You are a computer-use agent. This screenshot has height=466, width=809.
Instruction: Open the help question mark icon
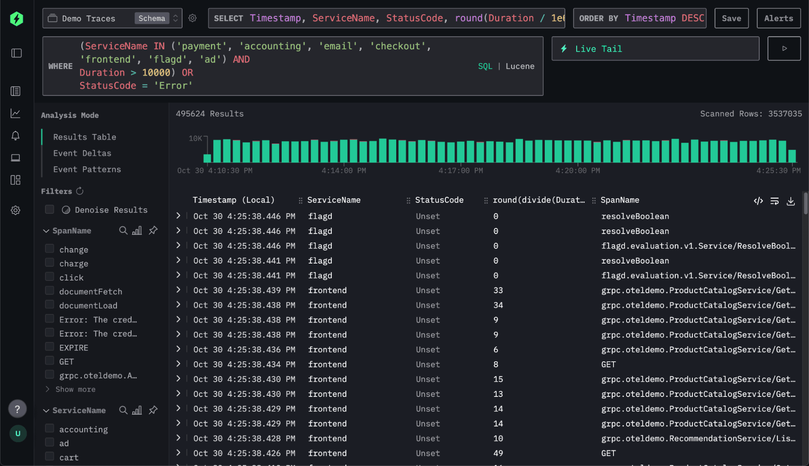[17, 409]
